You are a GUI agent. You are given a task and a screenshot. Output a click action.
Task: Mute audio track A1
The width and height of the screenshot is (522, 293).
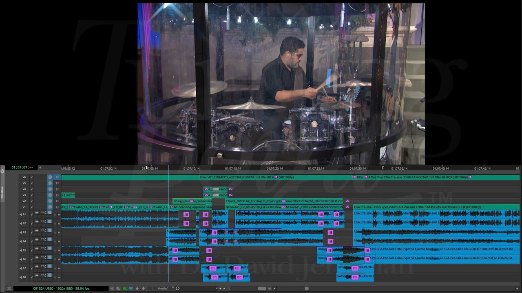59,214
